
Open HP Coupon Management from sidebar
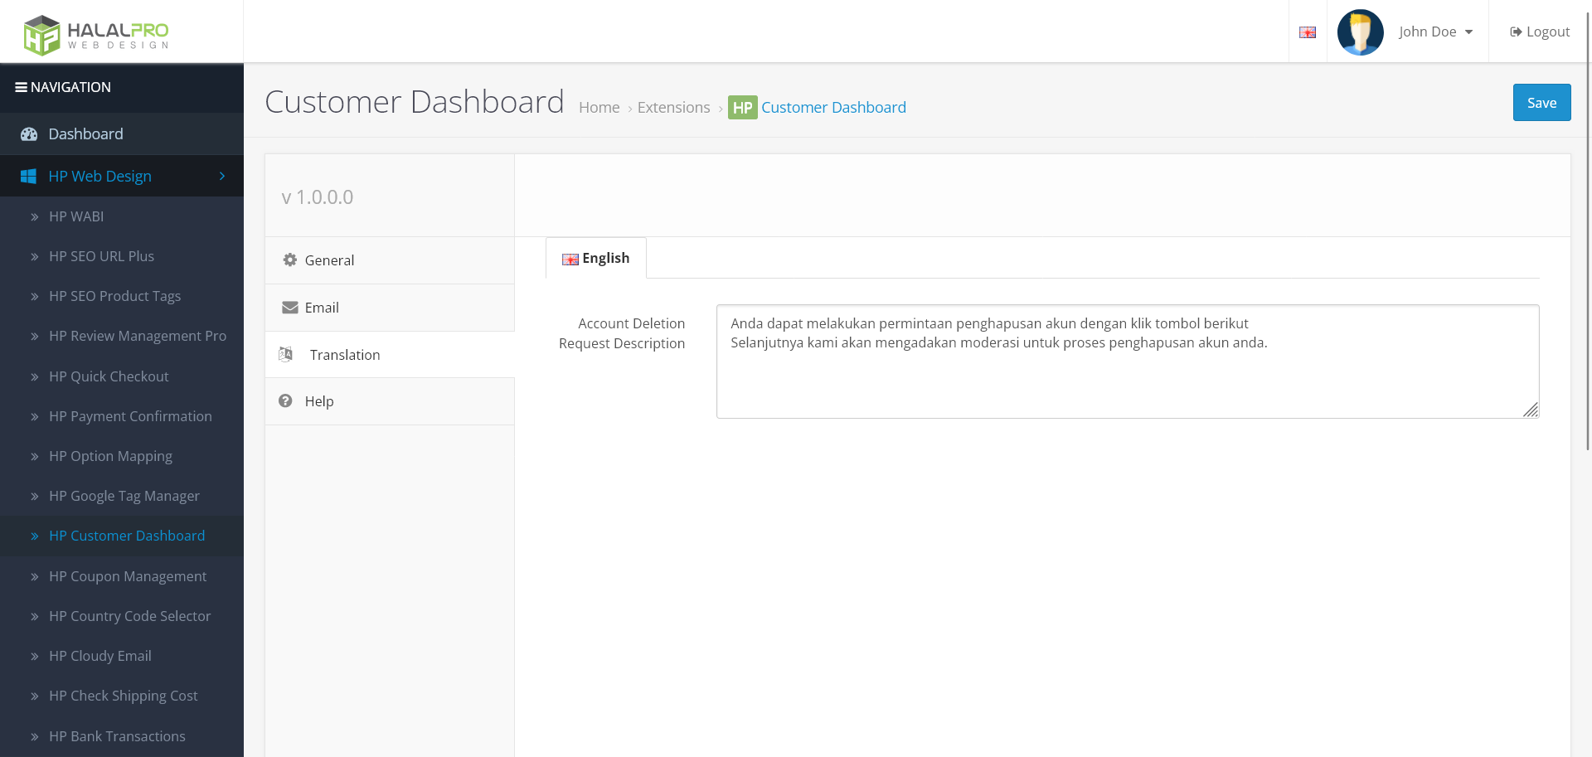(x=128, y=576)
